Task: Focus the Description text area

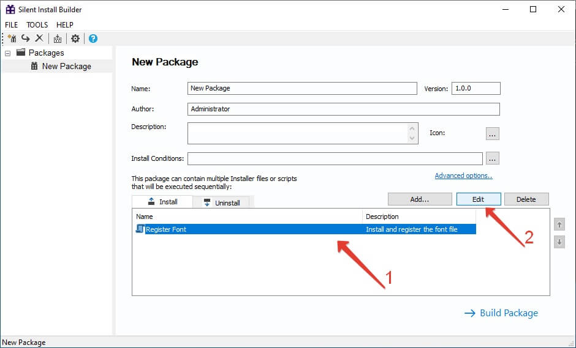Action: (303, 133)
